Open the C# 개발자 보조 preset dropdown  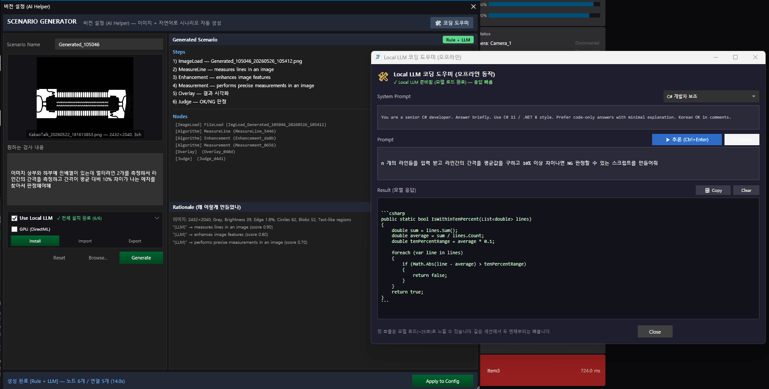point(711,96)
